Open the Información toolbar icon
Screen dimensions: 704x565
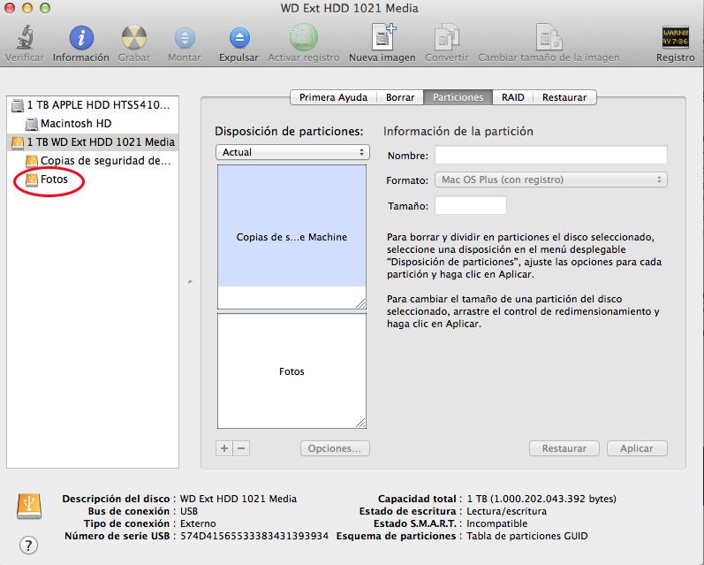tap(81, 39)
